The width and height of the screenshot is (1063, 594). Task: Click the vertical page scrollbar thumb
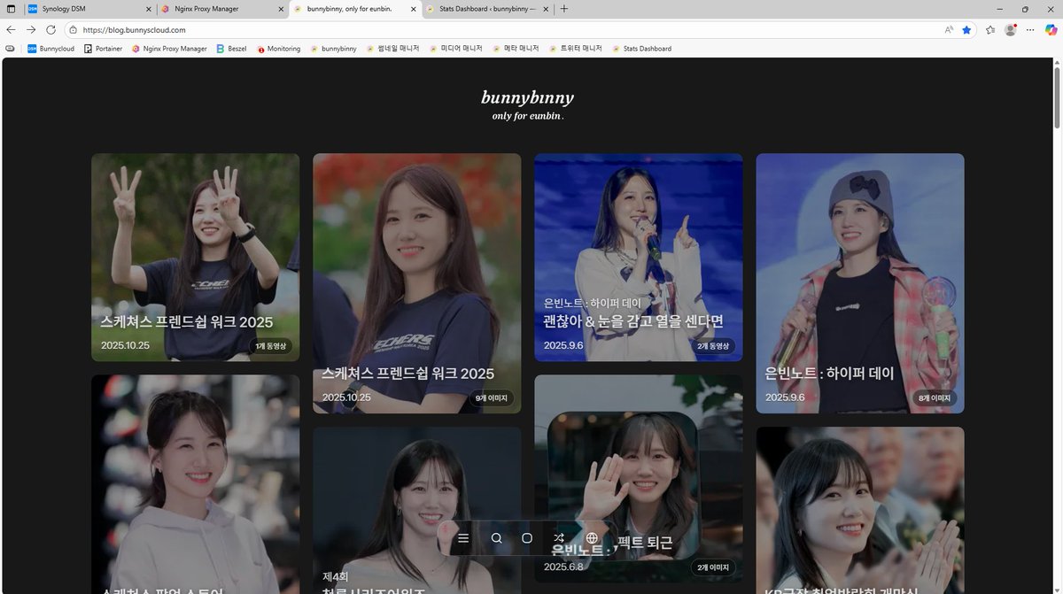[x=1057, y=98]
